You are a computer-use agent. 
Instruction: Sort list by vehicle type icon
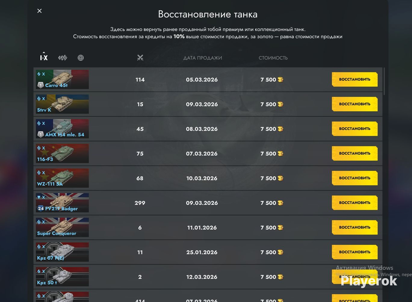(63, 58)
